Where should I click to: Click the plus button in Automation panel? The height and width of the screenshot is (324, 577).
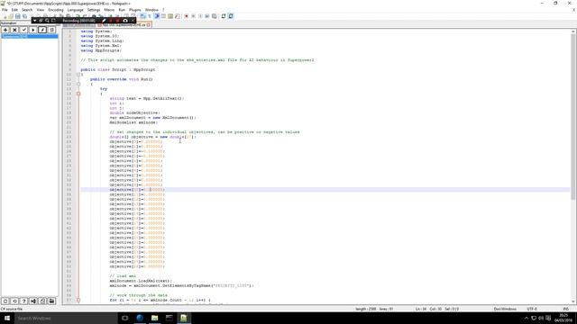pos(5,30)
